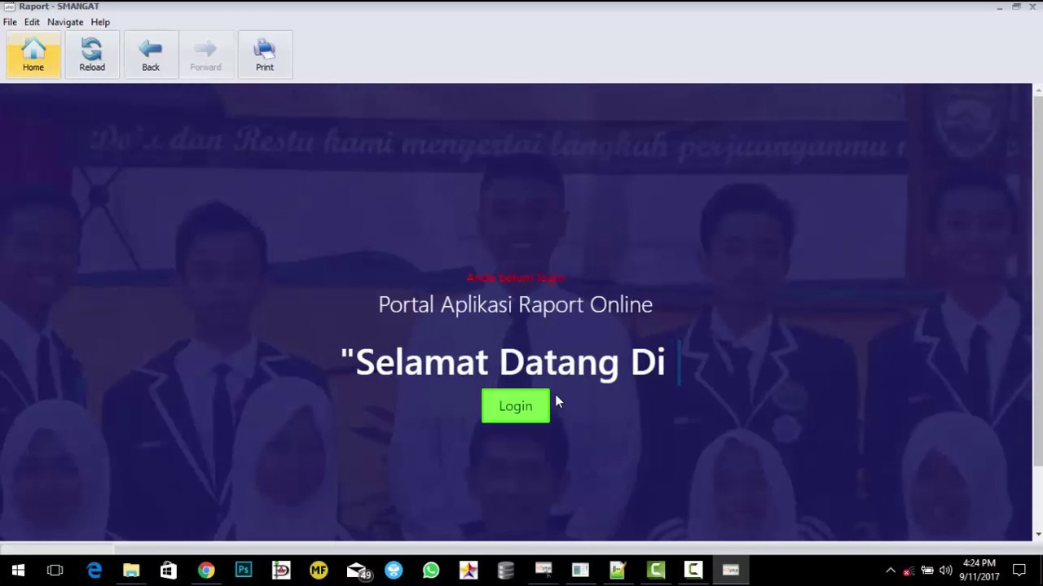Viewport: 1043px width, 586px height.
Task: Click the 'Portal Aplikasi Raport Online' heading
Action: coord(516,304)
